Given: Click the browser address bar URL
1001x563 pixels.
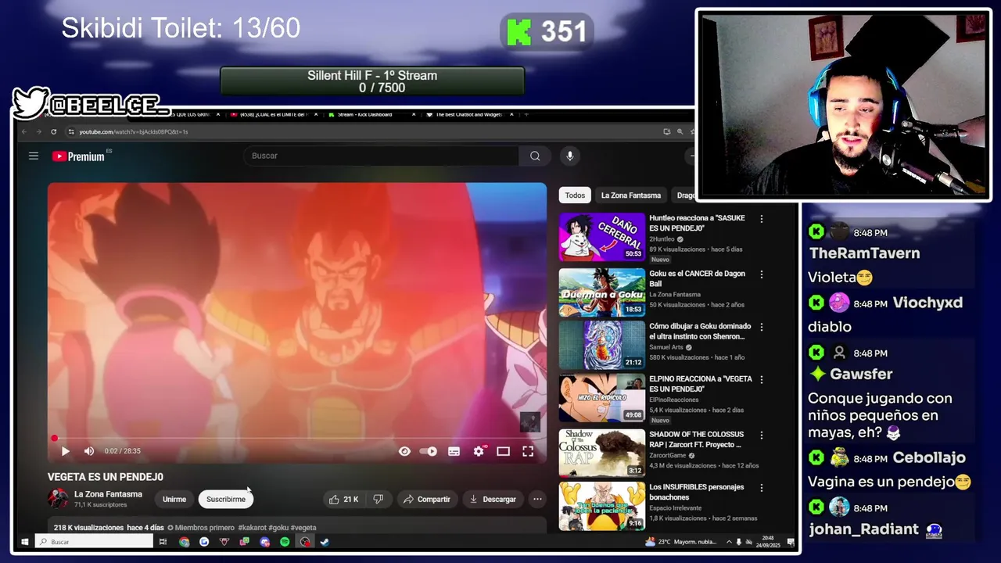Looking at the screenshot, I should [x=134, y=131].
